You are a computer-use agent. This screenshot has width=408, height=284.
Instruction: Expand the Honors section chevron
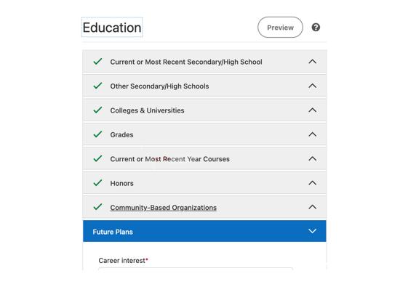[x=312, y=183]
